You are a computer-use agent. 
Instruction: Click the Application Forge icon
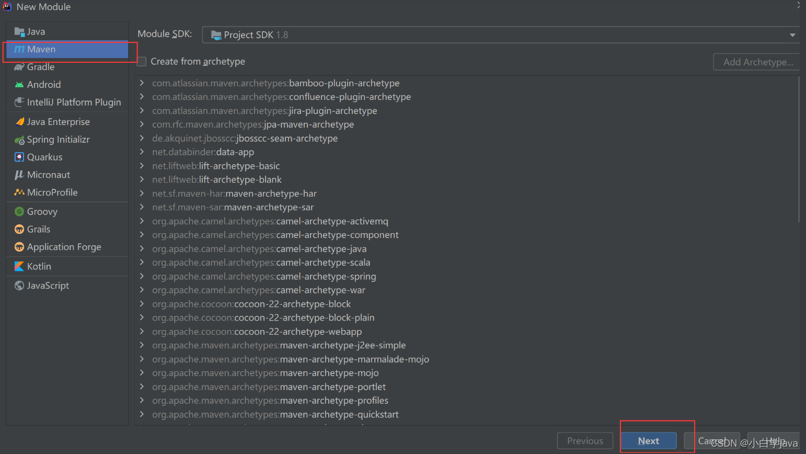pyautogui.click(x=19, y=247)
